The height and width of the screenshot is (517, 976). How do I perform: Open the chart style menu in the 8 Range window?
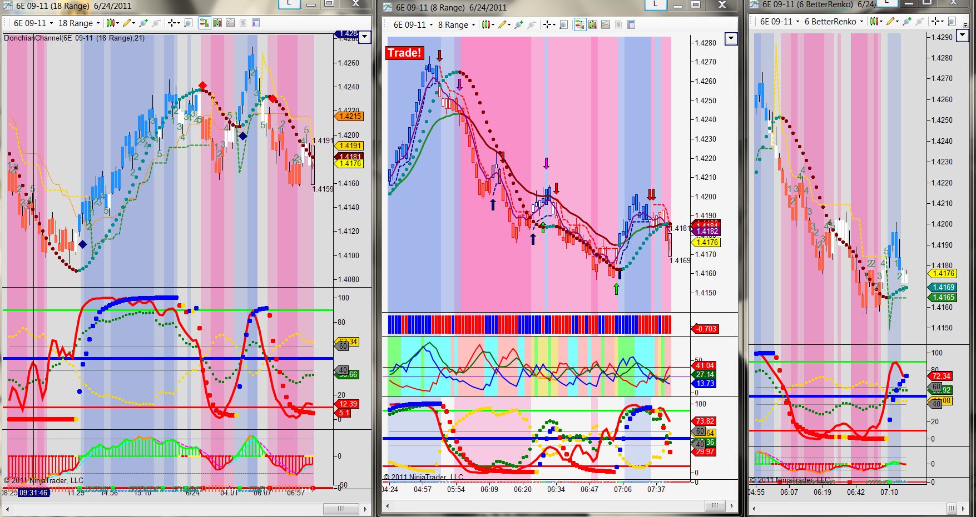pos(487,25)
